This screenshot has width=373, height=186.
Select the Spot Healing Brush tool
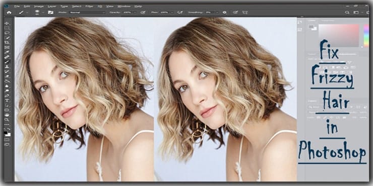(7, 57)
